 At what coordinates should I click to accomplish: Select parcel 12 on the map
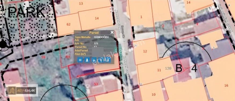[145, 51]
